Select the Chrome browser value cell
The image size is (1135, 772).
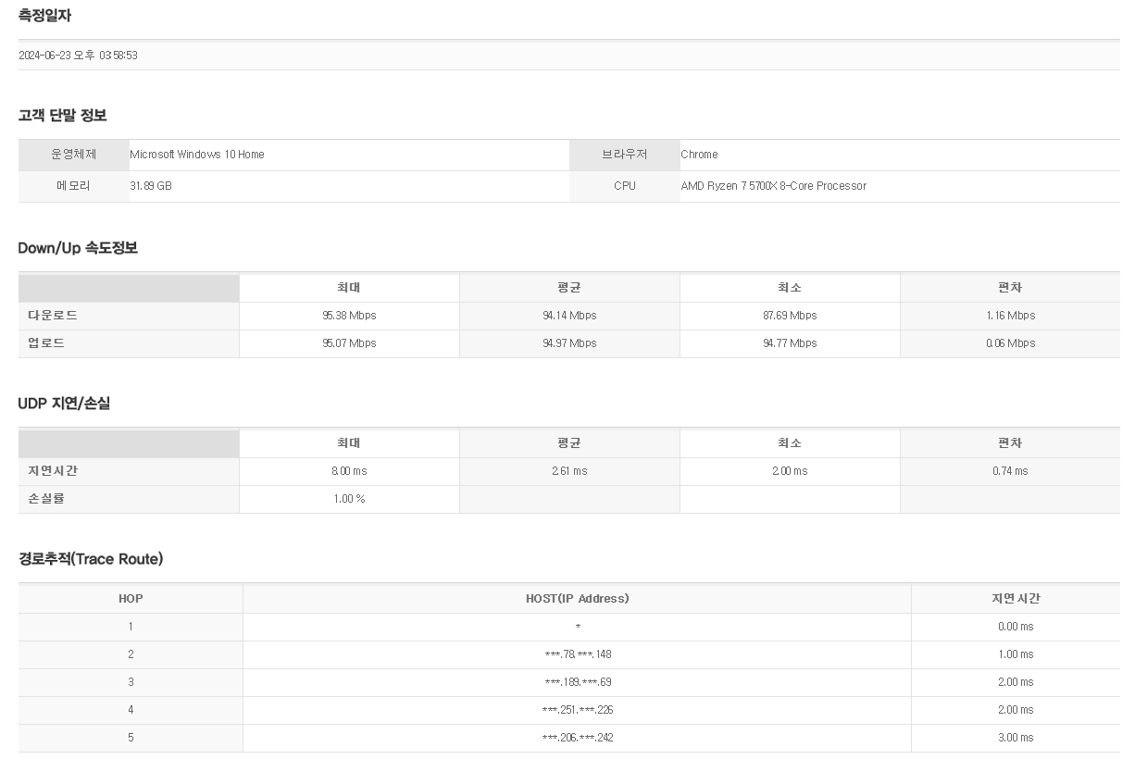[699, 155]
